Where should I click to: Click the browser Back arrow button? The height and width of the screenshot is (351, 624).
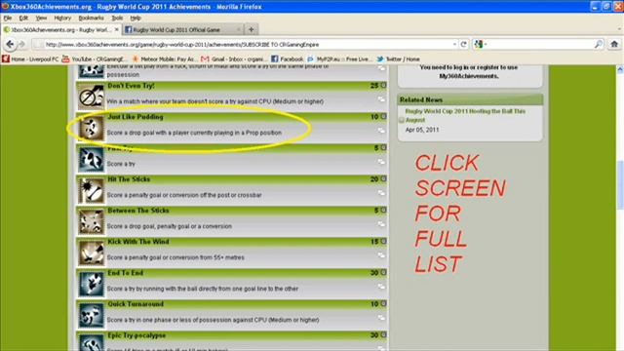[x=10, y=44]
